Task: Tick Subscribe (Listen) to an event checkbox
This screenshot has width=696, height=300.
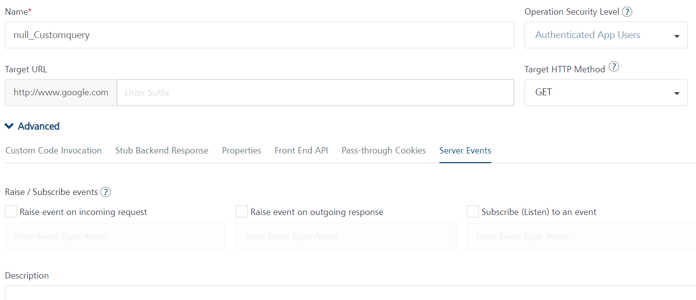Action: (x=473, y=212)
